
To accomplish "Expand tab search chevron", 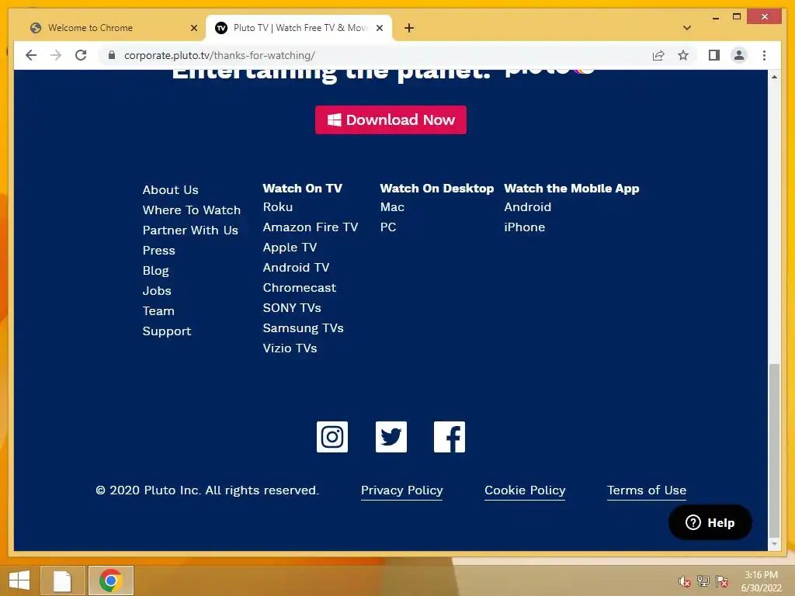I will click(x=687, y=28).
